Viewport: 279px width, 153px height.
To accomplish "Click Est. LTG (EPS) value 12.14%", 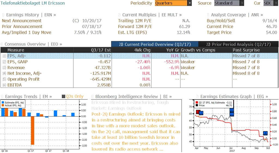I will [x=183, y=33].
